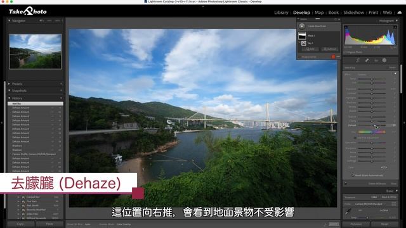Collapse the Histogram panel

click(396, 21)
